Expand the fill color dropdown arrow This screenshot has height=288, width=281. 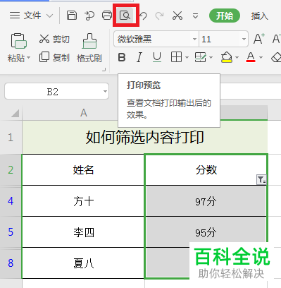click(237, 57)
